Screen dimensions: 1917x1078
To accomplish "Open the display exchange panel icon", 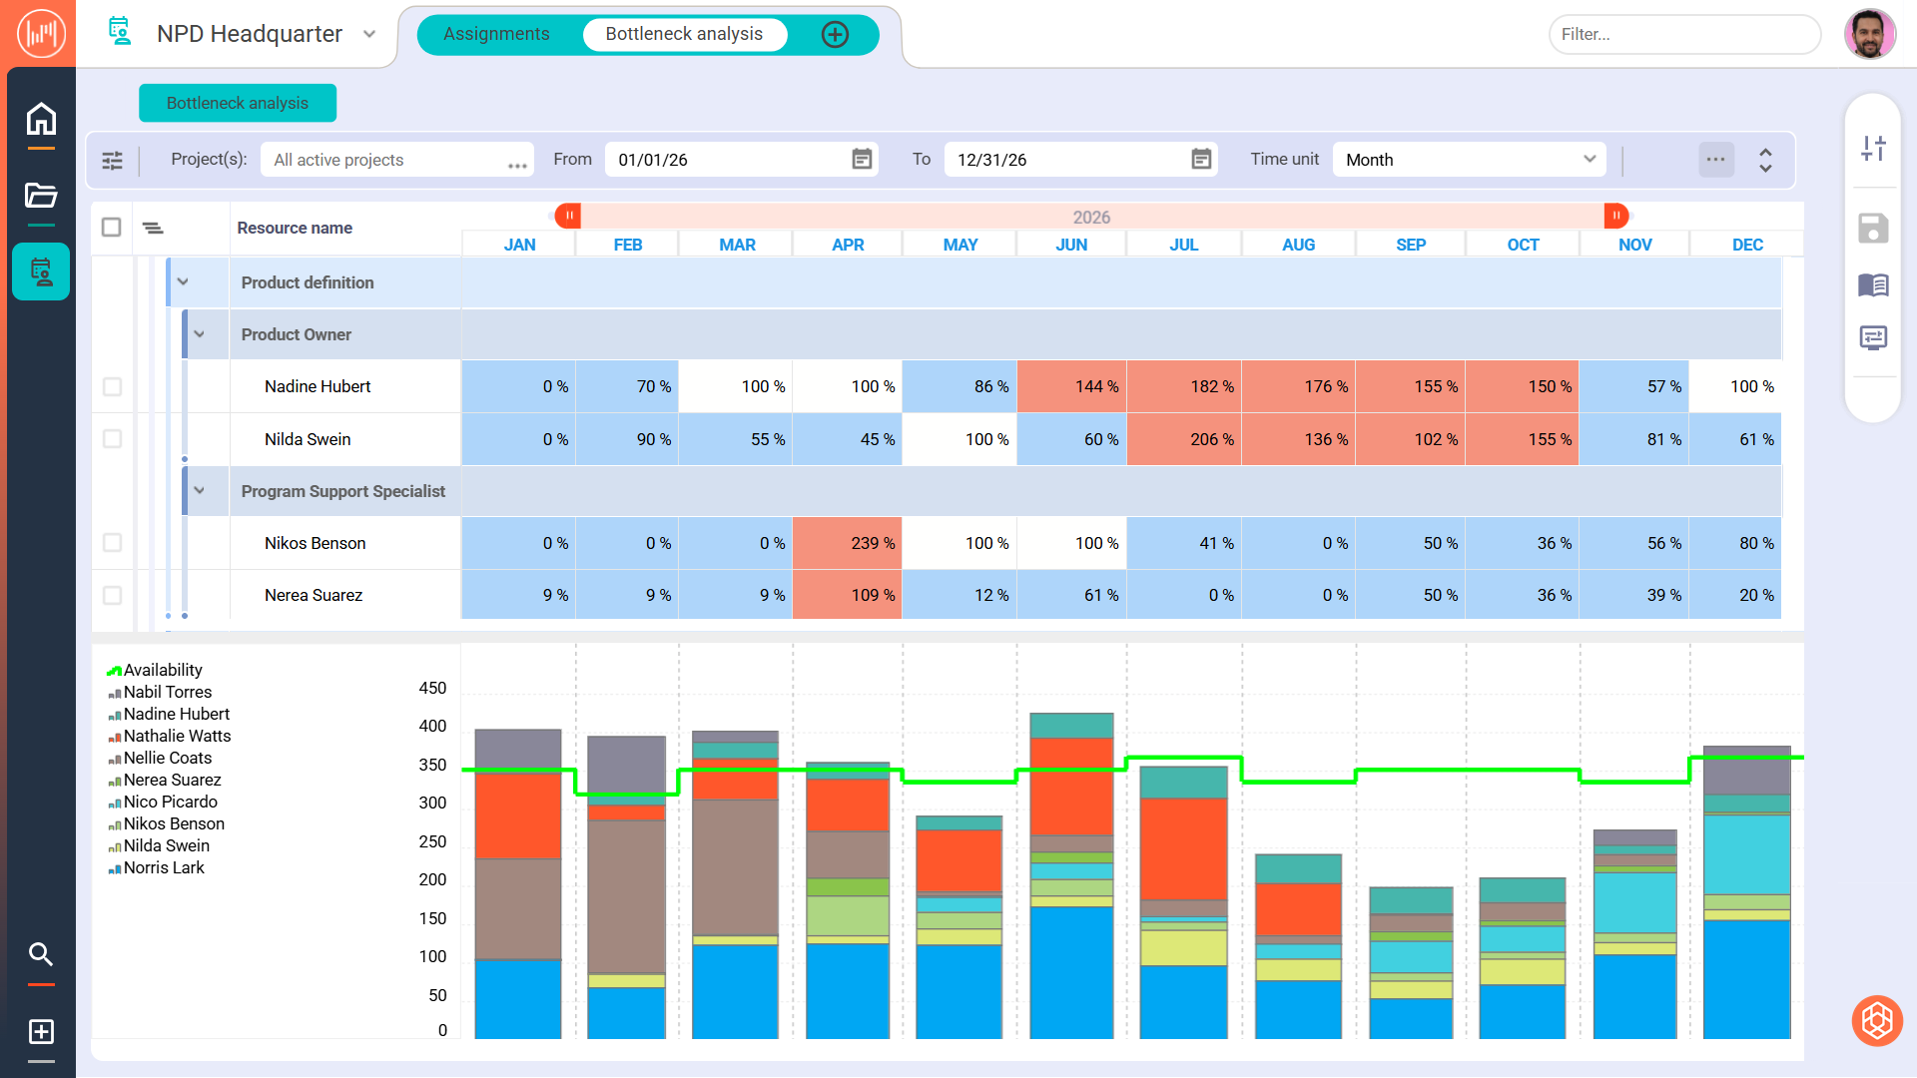I will point(1873,338).
